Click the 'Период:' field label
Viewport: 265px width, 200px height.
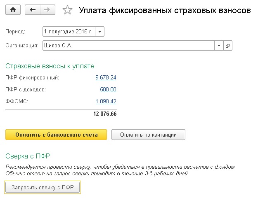click(15, 32)
